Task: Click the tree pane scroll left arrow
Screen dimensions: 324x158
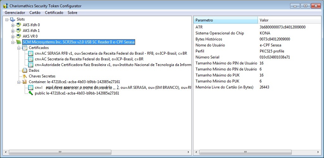Action: point(6,152)
